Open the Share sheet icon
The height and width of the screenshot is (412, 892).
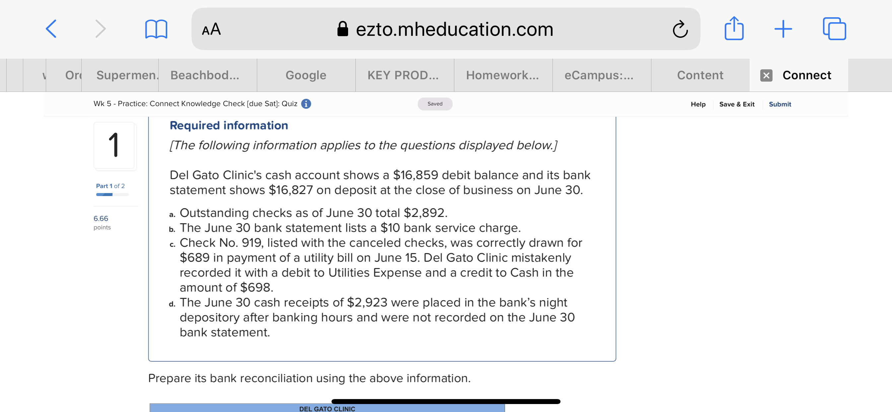734,29
